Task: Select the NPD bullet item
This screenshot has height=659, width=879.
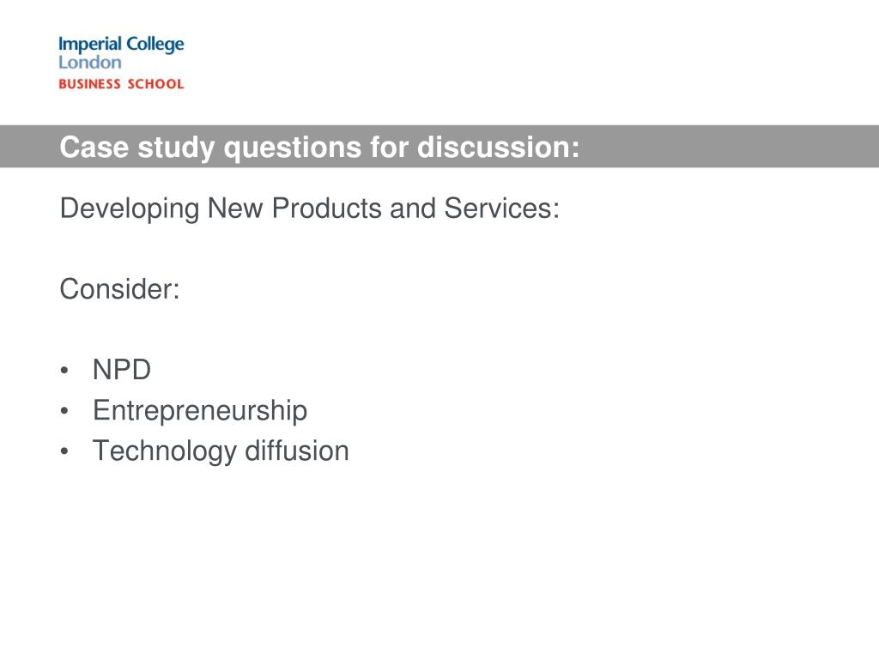Action: [122, 370]
